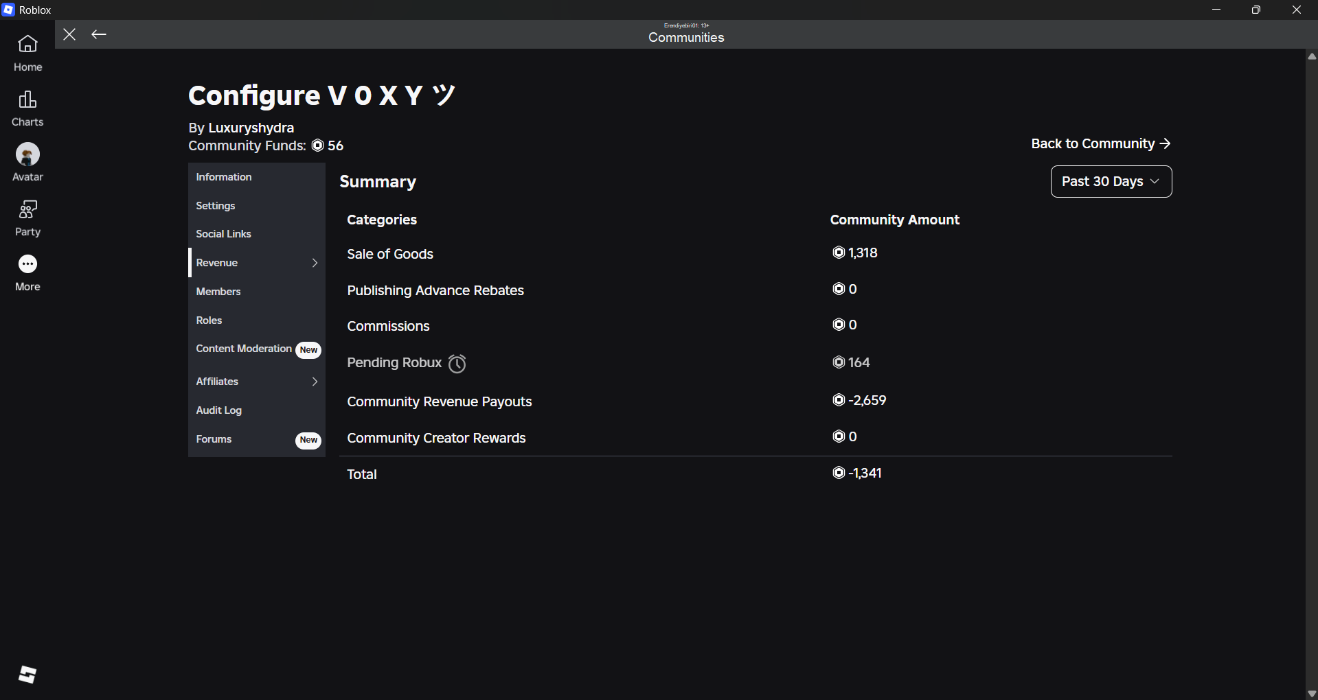Close the Roblox window

[1297, 10]
